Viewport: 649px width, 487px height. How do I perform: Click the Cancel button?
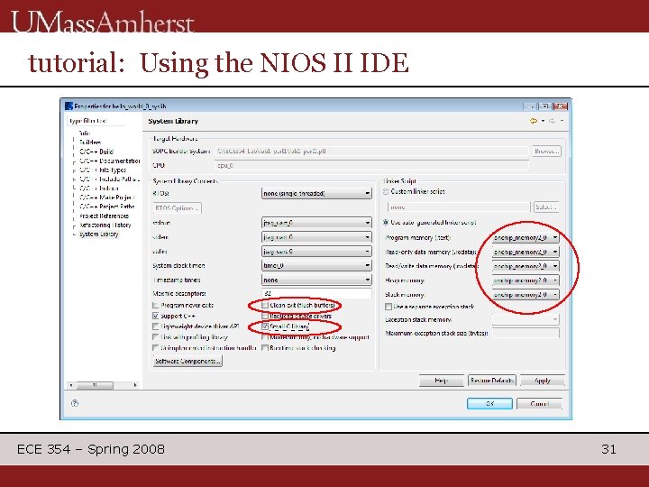(539, 403)
